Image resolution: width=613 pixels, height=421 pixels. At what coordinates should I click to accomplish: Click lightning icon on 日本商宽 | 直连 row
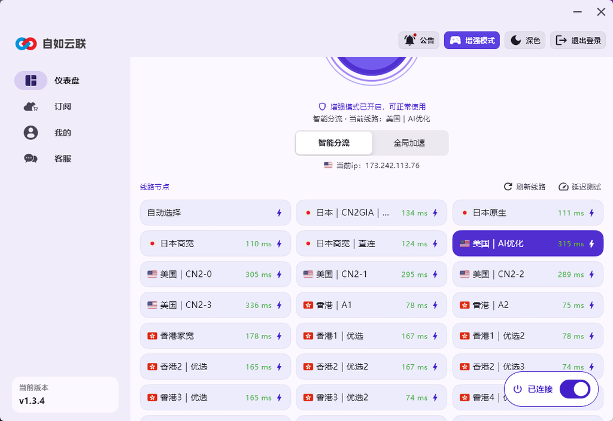(x=435, y=244)
